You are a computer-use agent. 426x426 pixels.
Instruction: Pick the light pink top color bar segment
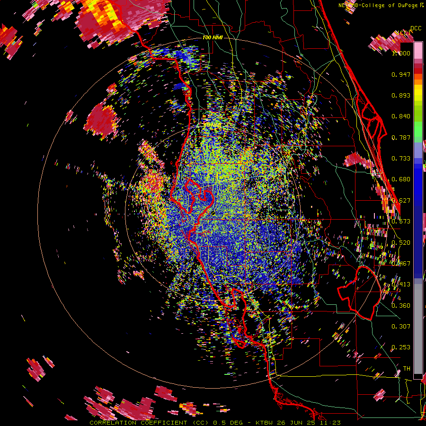point(418,50)
